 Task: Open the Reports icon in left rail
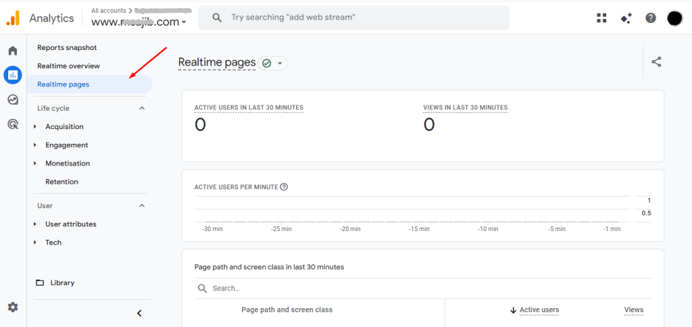[13, 75]
